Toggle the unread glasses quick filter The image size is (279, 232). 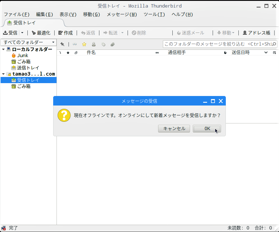[x=75, y=44]
